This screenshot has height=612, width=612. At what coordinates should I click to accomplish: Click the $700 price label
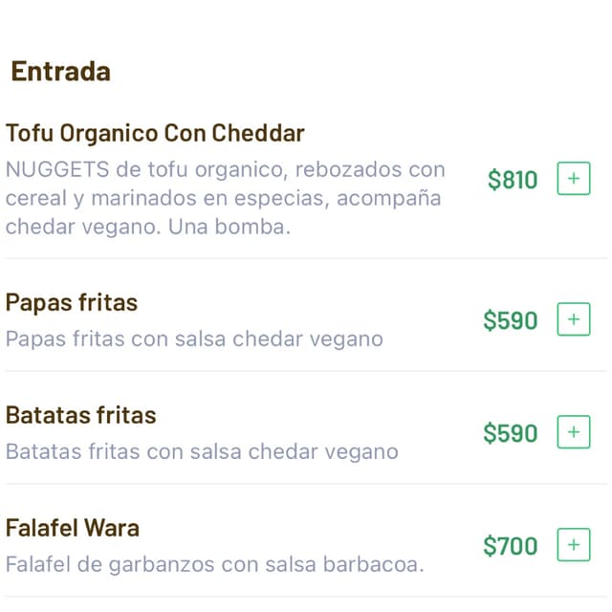coord(511,546)
